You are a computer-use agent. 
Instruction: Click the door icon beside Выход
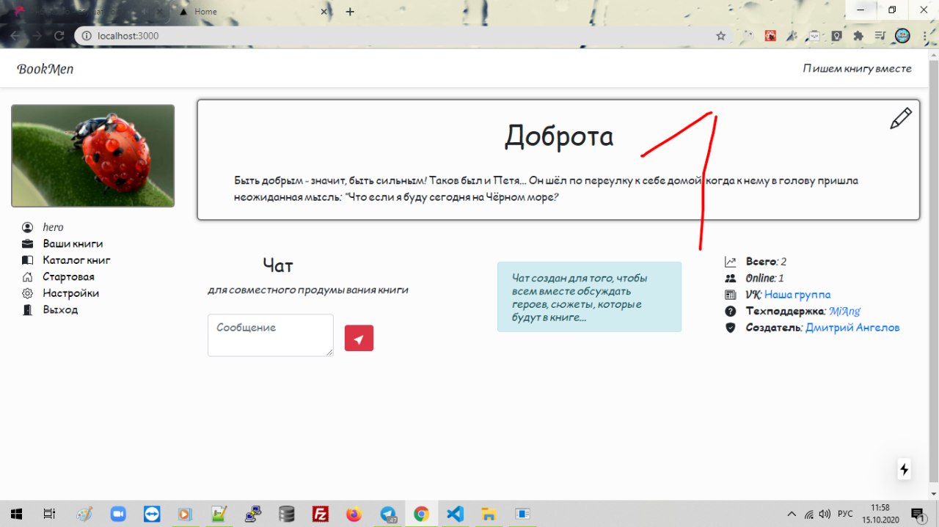click(28, 310)
